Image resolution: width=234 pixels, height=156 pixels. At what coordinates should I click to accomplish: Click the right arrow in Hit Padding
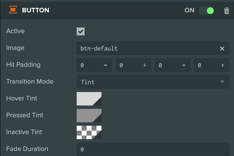click(184, 65)
